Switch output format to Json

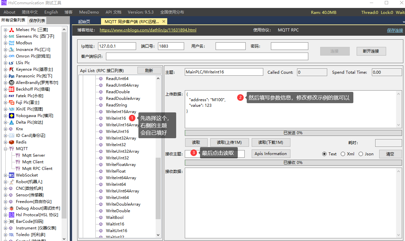tap(361, 153)
